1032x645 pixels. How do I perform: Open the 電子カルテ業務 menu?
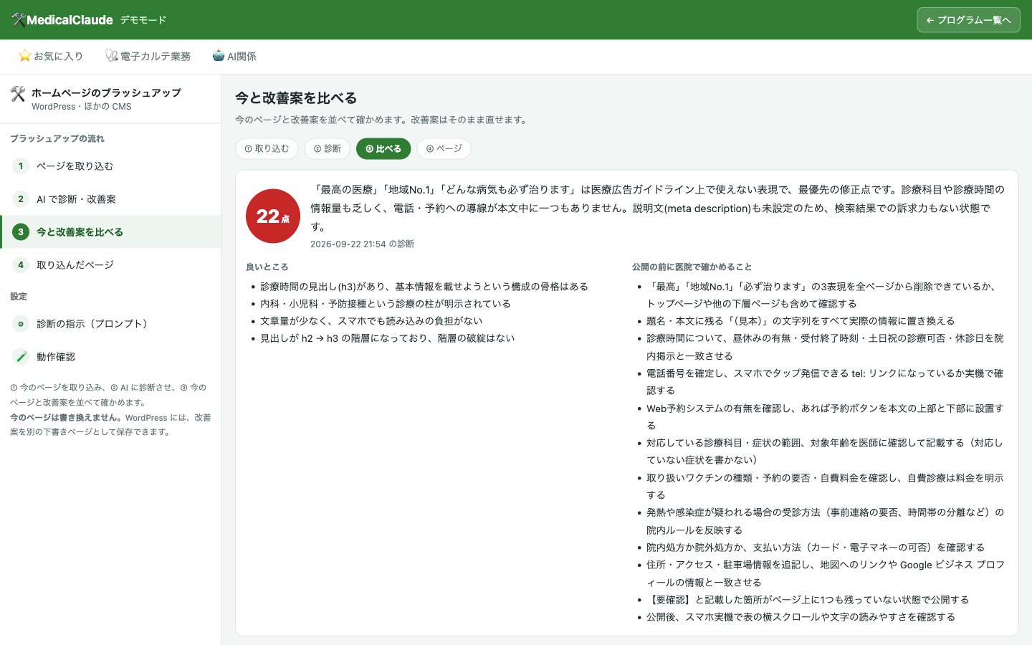[x=148, y=56]
